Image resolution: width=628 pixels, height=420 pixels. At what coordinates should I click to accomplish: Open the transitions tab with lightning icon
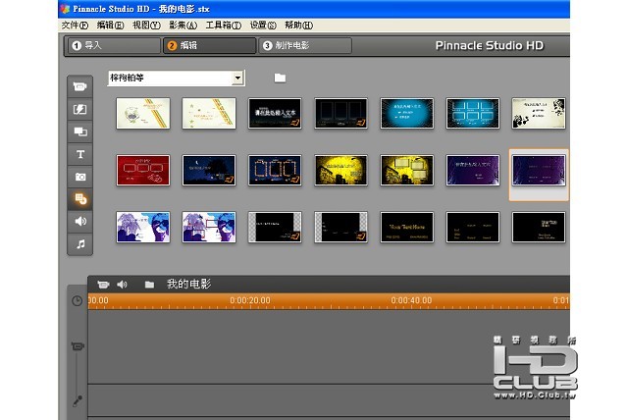point(80,109)
